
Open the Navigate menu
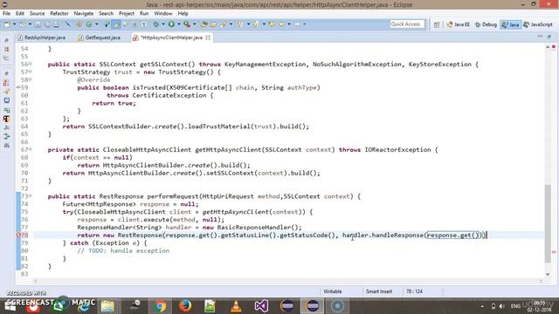[x=84, y=14]
